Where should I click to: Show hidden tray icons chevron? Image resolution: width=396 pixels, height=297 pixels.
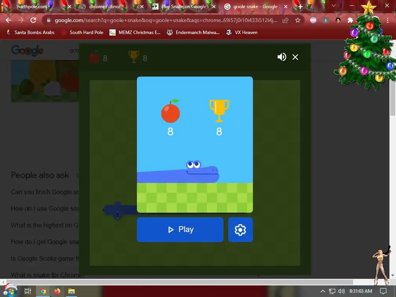click(x=323, y=291)
